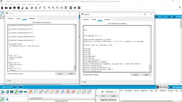Select End Devices category icon
182x102 pixels.
pyautogui.click(x=7, y=92)
